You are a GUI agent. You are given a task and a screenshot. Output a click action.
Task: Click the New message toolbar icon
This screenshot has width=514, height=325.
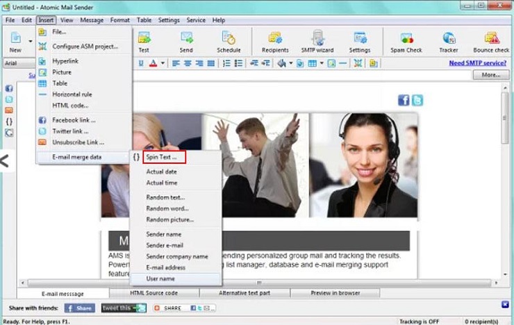[x=15, y=41]
